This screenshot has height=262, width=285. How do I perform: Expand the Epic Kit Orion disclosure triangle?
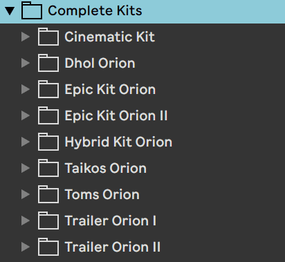click(26, 89)
